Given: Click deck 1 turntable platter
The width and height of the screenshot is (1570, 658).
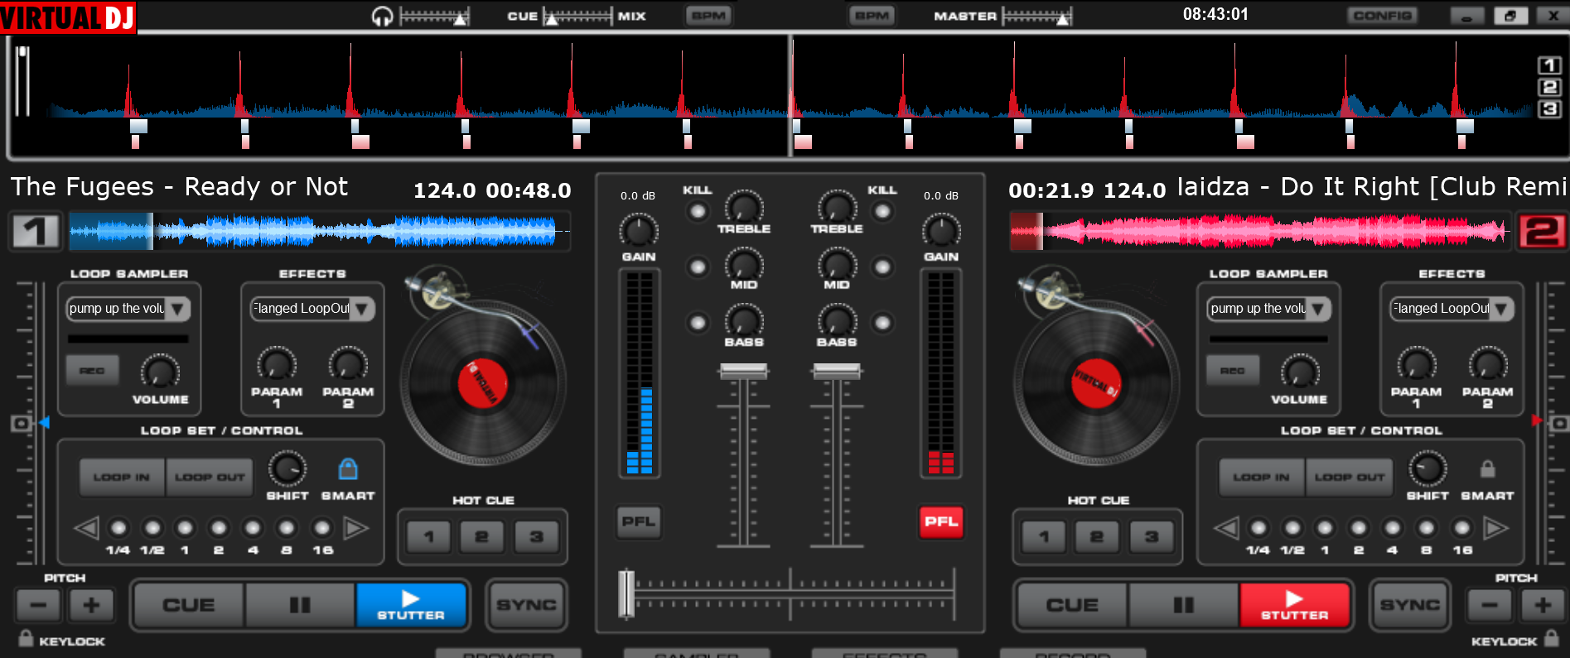Looking at the screenshot, I should tap(482, 384).
